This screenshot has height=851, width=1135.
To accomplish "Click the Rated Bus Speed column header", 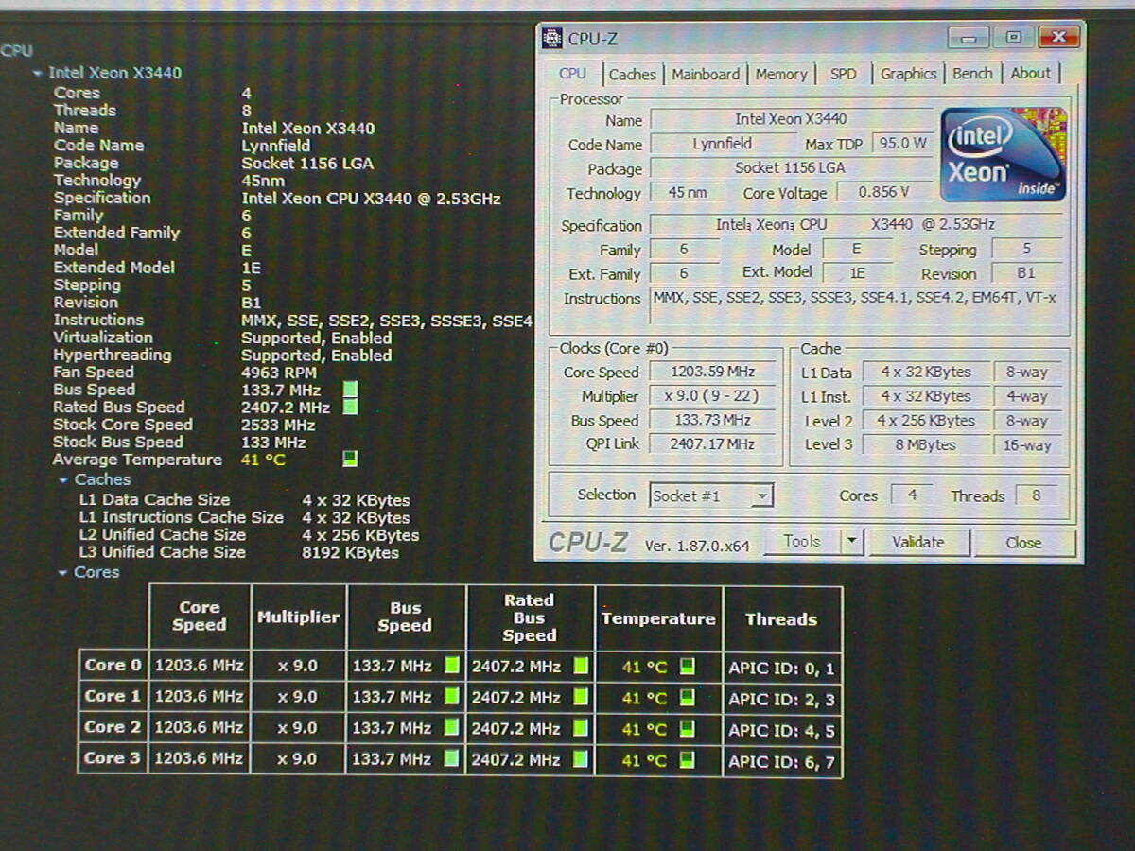I will 530,617.
